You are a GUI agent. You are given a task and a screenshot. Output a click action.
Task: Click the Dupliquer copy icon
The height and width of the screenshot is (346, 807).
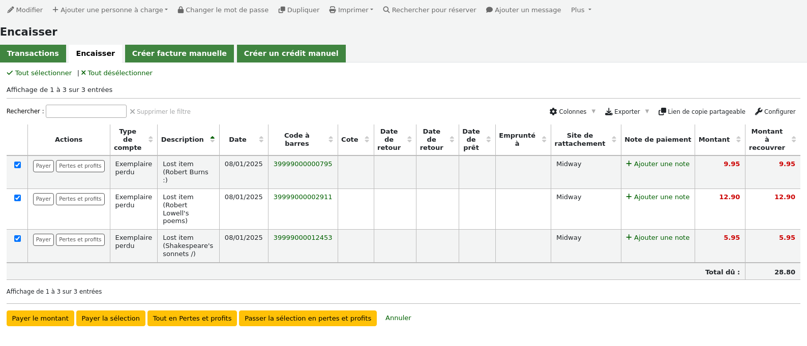(282, 10)
